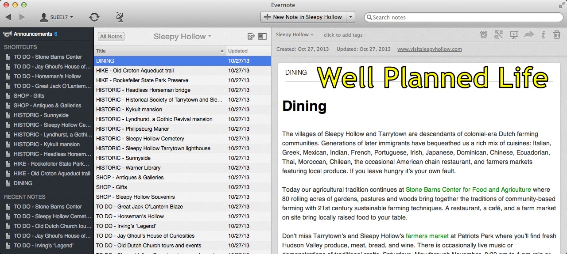567x254 pixels.
Task: Enter full screen with the corner arrows
Action: (x=562, y=5)
